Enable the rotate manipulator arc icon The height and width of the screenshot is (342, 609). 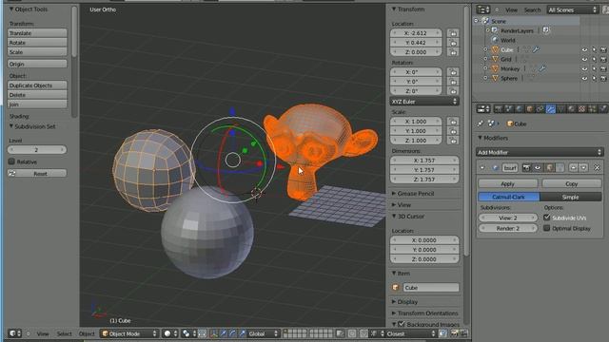[x=232, y=333]
